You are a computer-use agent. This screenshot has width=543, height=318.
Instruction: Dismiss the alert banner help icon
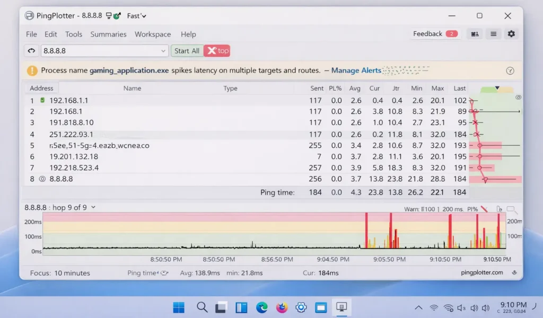coord(510,70)
